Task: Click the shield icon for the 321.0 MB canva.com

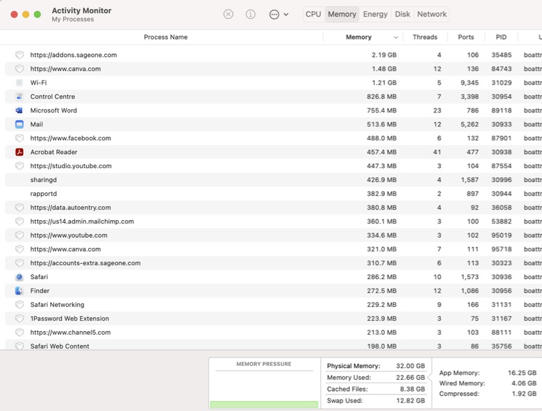Action: (x=19, y=249)
